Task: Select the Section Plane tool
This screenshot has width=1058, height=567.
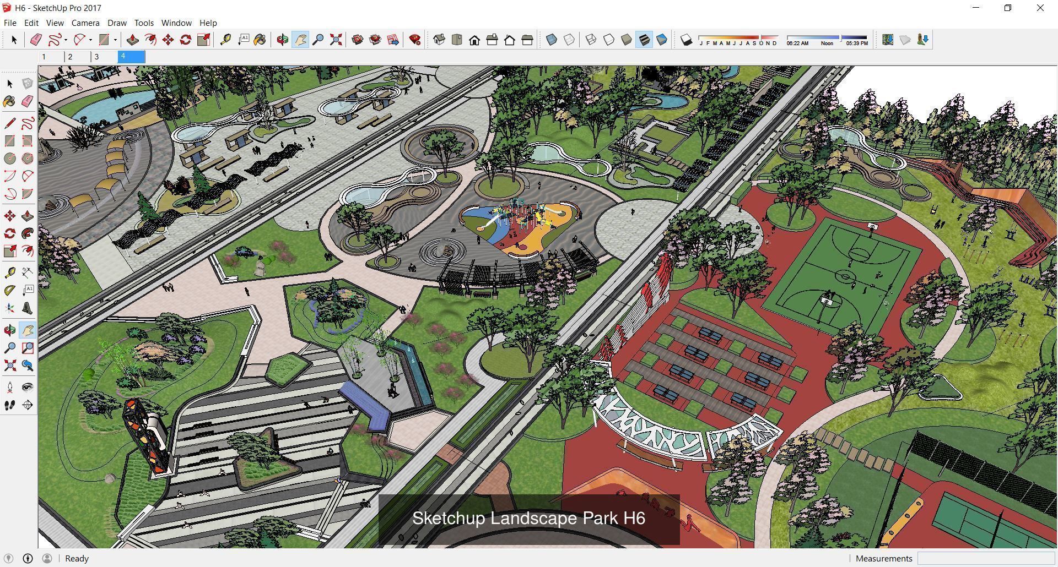Action: coord(27,405)
